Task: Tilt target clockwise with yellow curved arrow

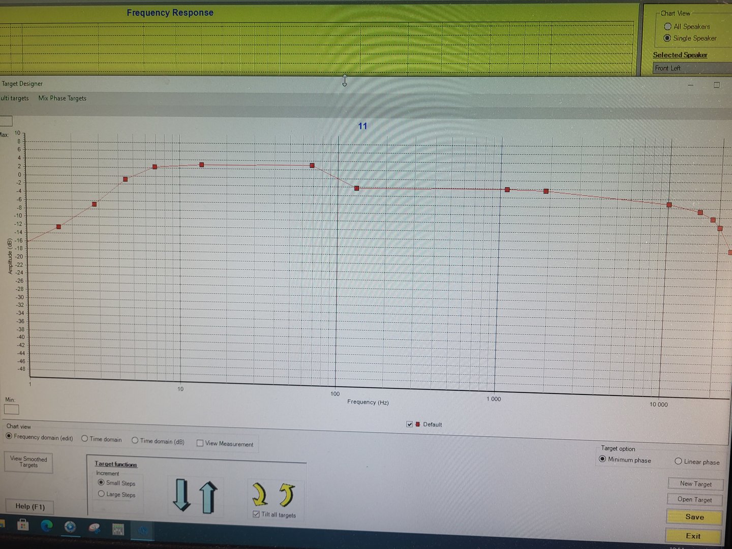Action: pyautogui.click(x=260, y=494)
